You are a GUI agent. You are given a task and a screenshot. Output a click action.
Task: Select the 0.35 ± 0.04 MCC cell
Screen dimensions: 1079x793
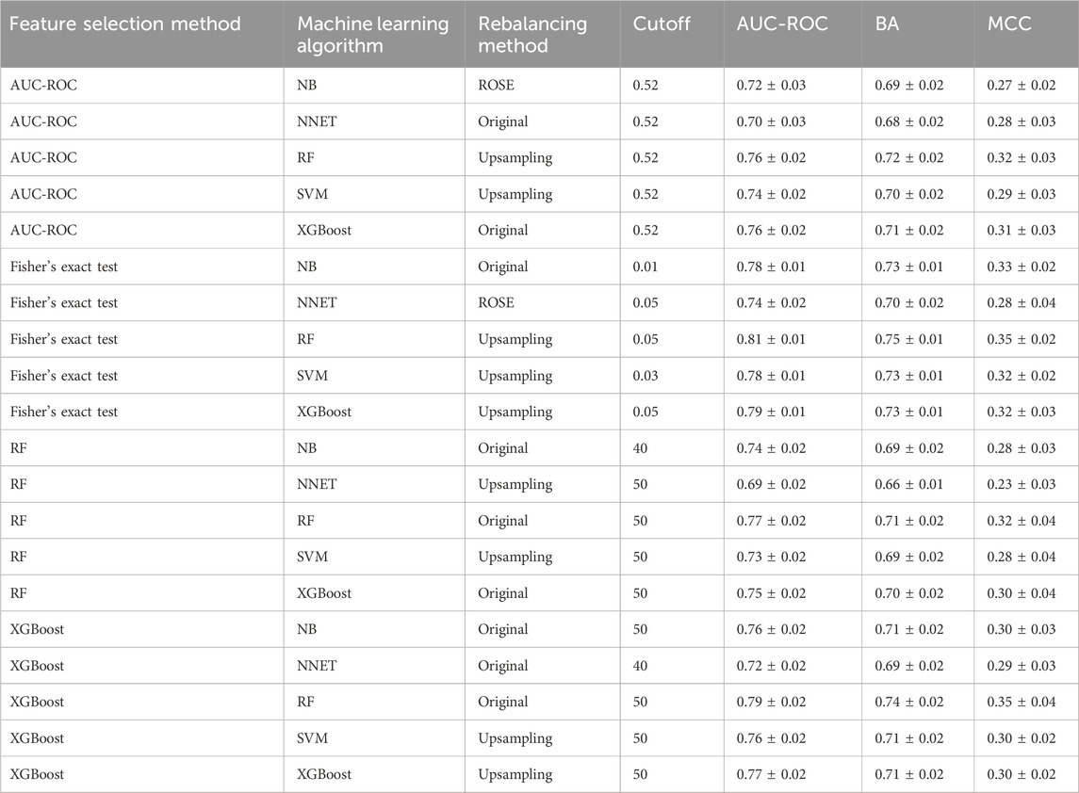click(x=1022, y=702)
